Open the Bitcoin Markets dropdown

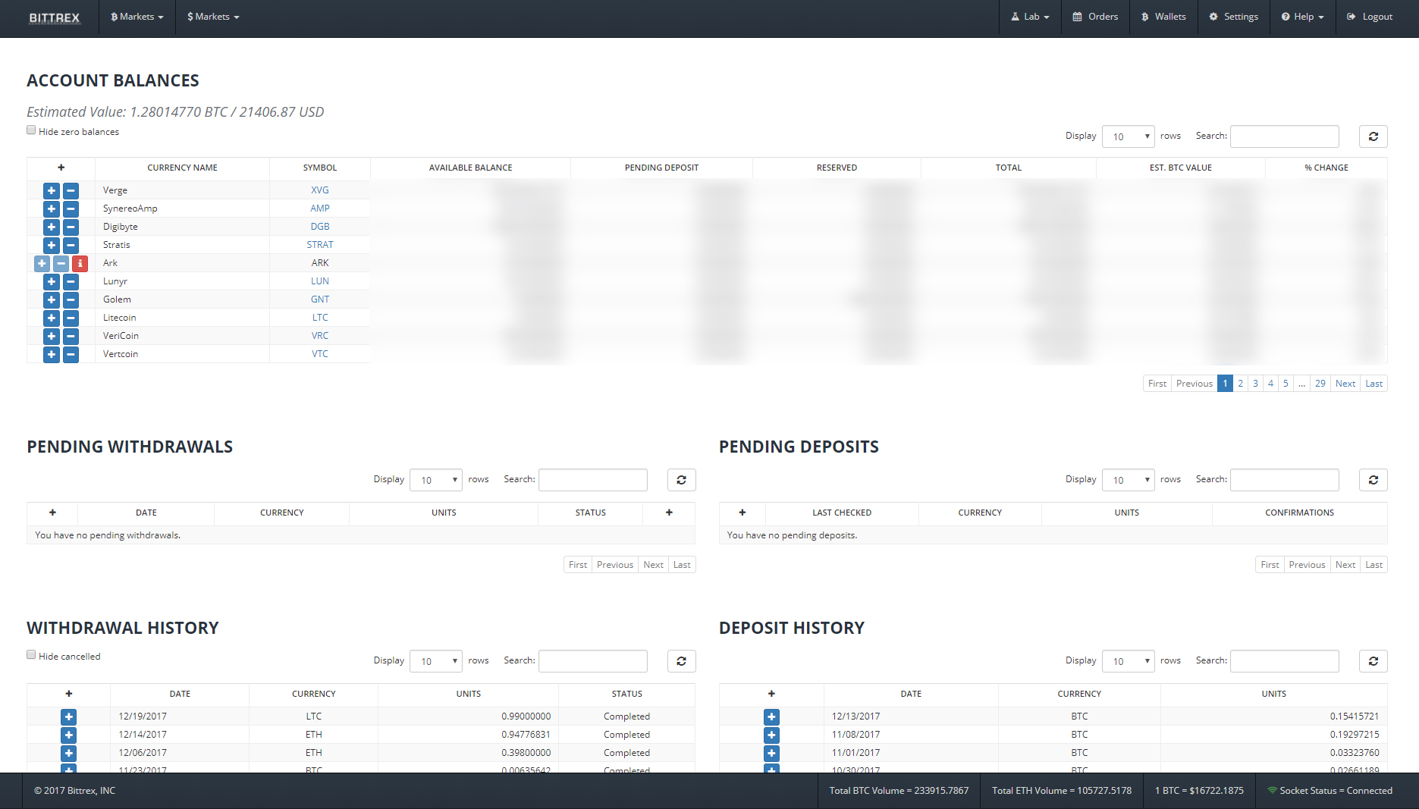click(137, 17)
